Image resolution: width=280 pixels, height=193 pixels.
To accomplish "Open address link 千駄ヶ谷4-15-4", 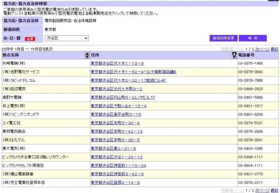I will (x=119, y=106).
